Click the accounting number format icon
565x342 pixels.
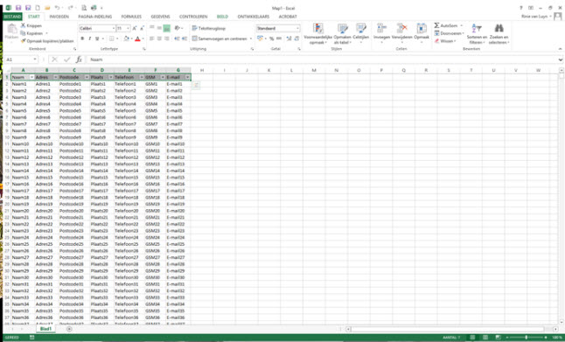[260, 38]
